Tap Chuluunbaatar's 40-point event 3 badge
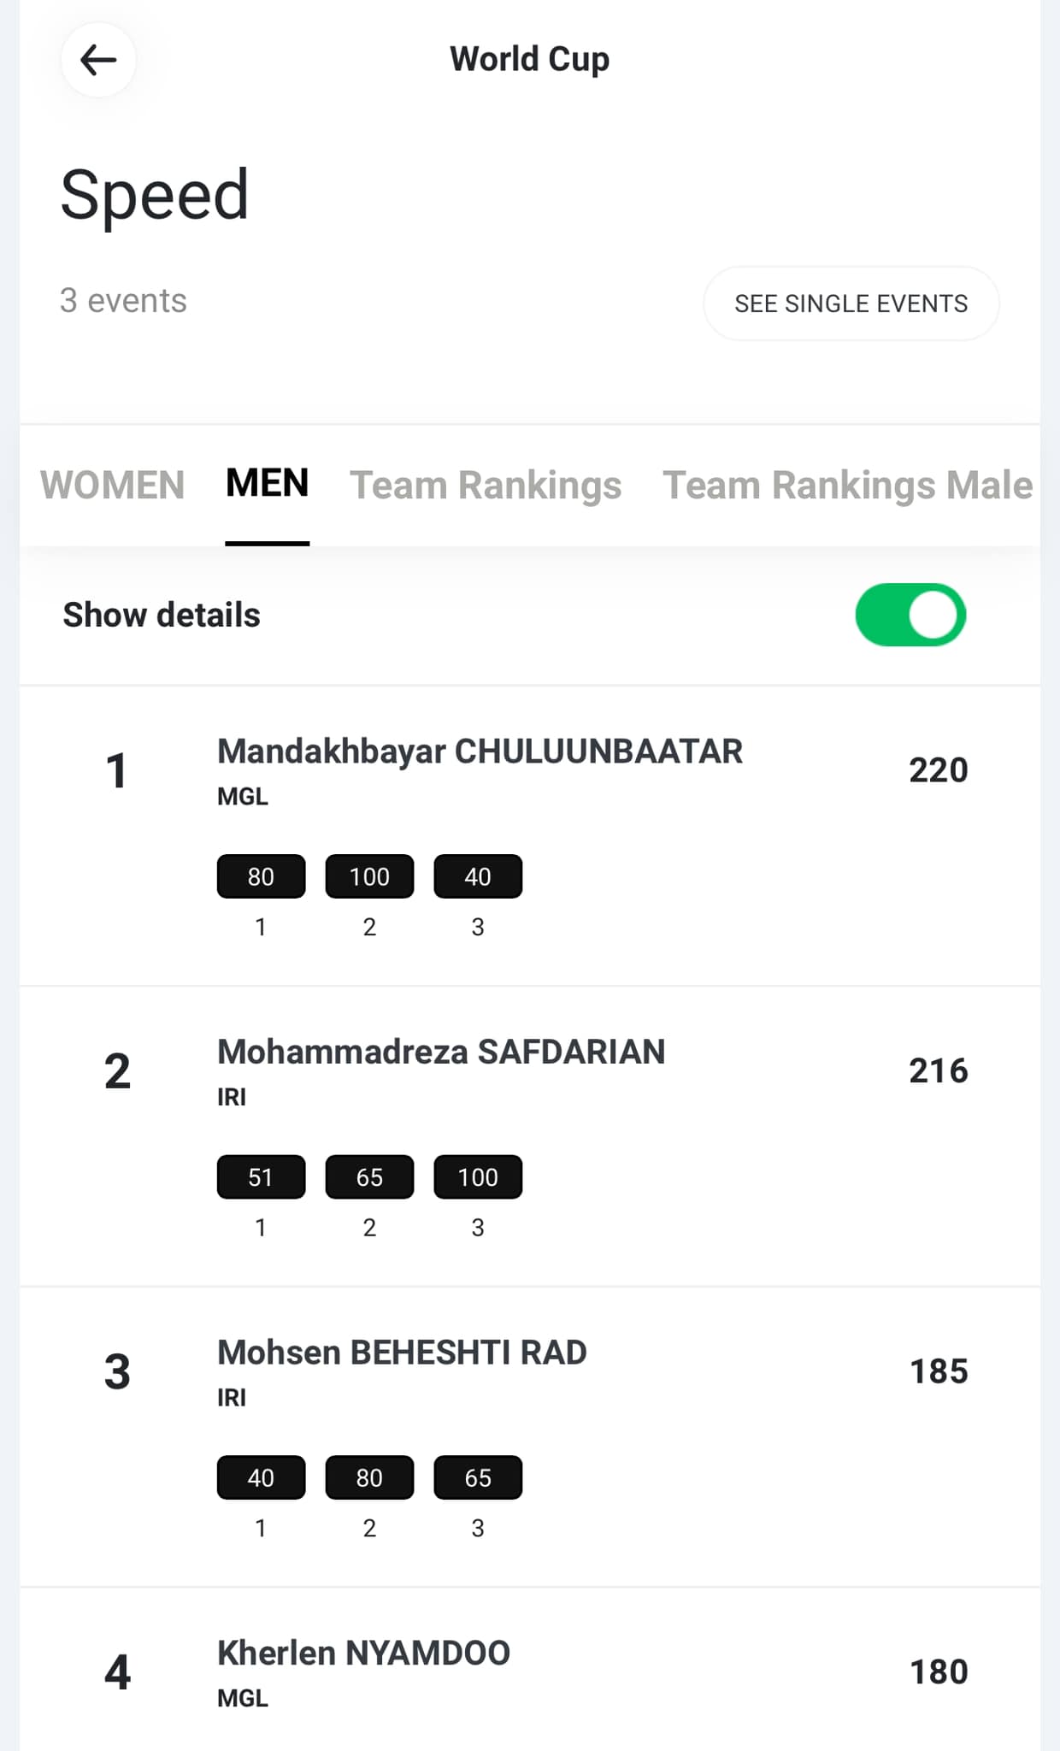This screenshot has width=1060, height=1751. [x=478, y=876]
